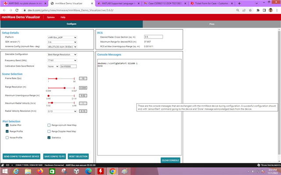Enable Noise Profile checkbox
Viewport: 281px width, 175px height.
click(7, 138)
